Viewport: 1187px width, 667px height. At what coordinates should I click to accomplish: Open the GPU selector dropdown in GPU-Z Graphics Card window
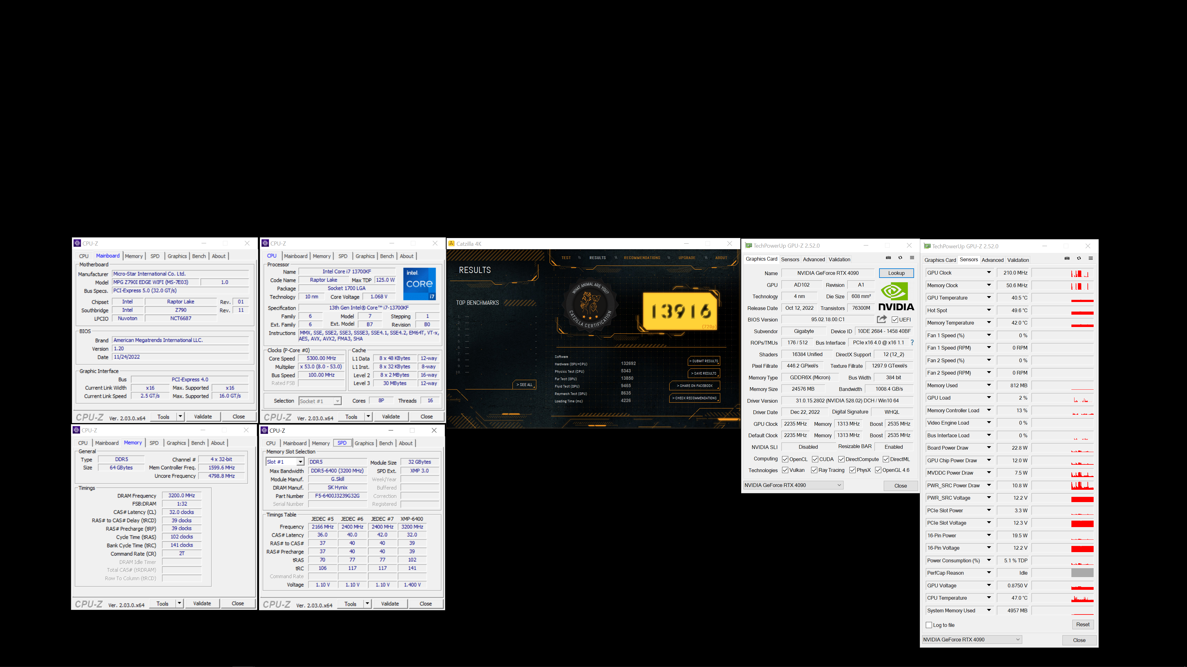click(793, 485)
